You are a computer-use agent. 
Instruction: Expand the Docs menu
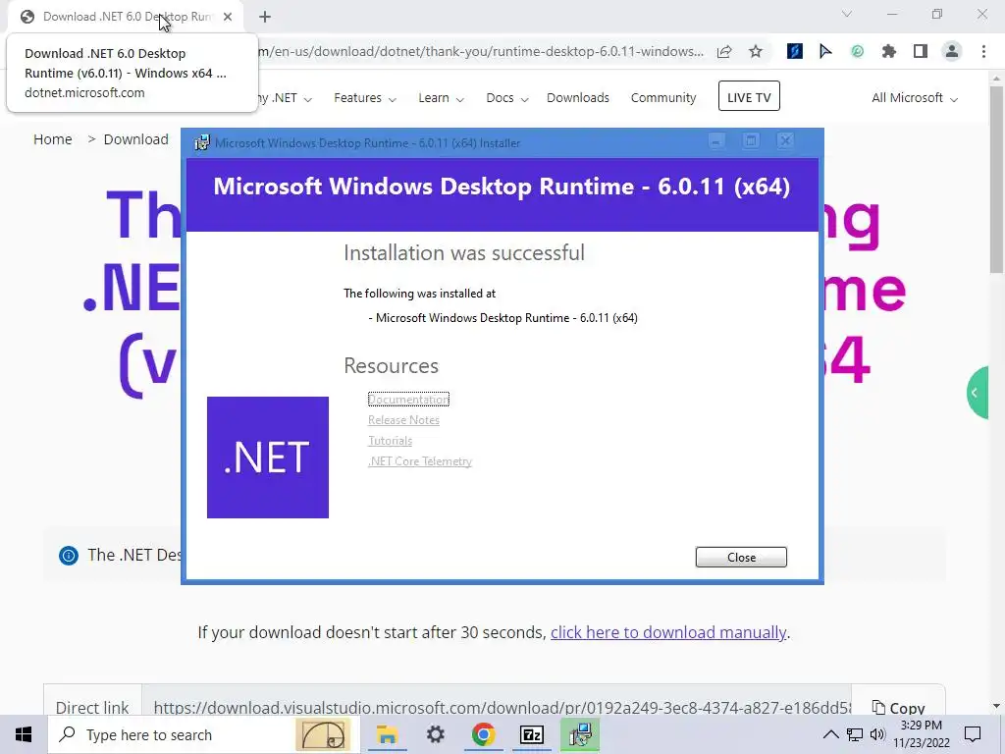507,97
